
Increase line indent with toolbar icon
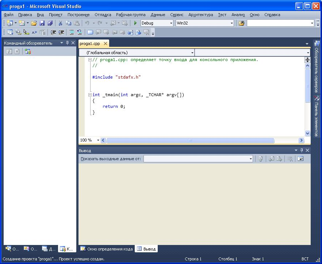(61, 32)
